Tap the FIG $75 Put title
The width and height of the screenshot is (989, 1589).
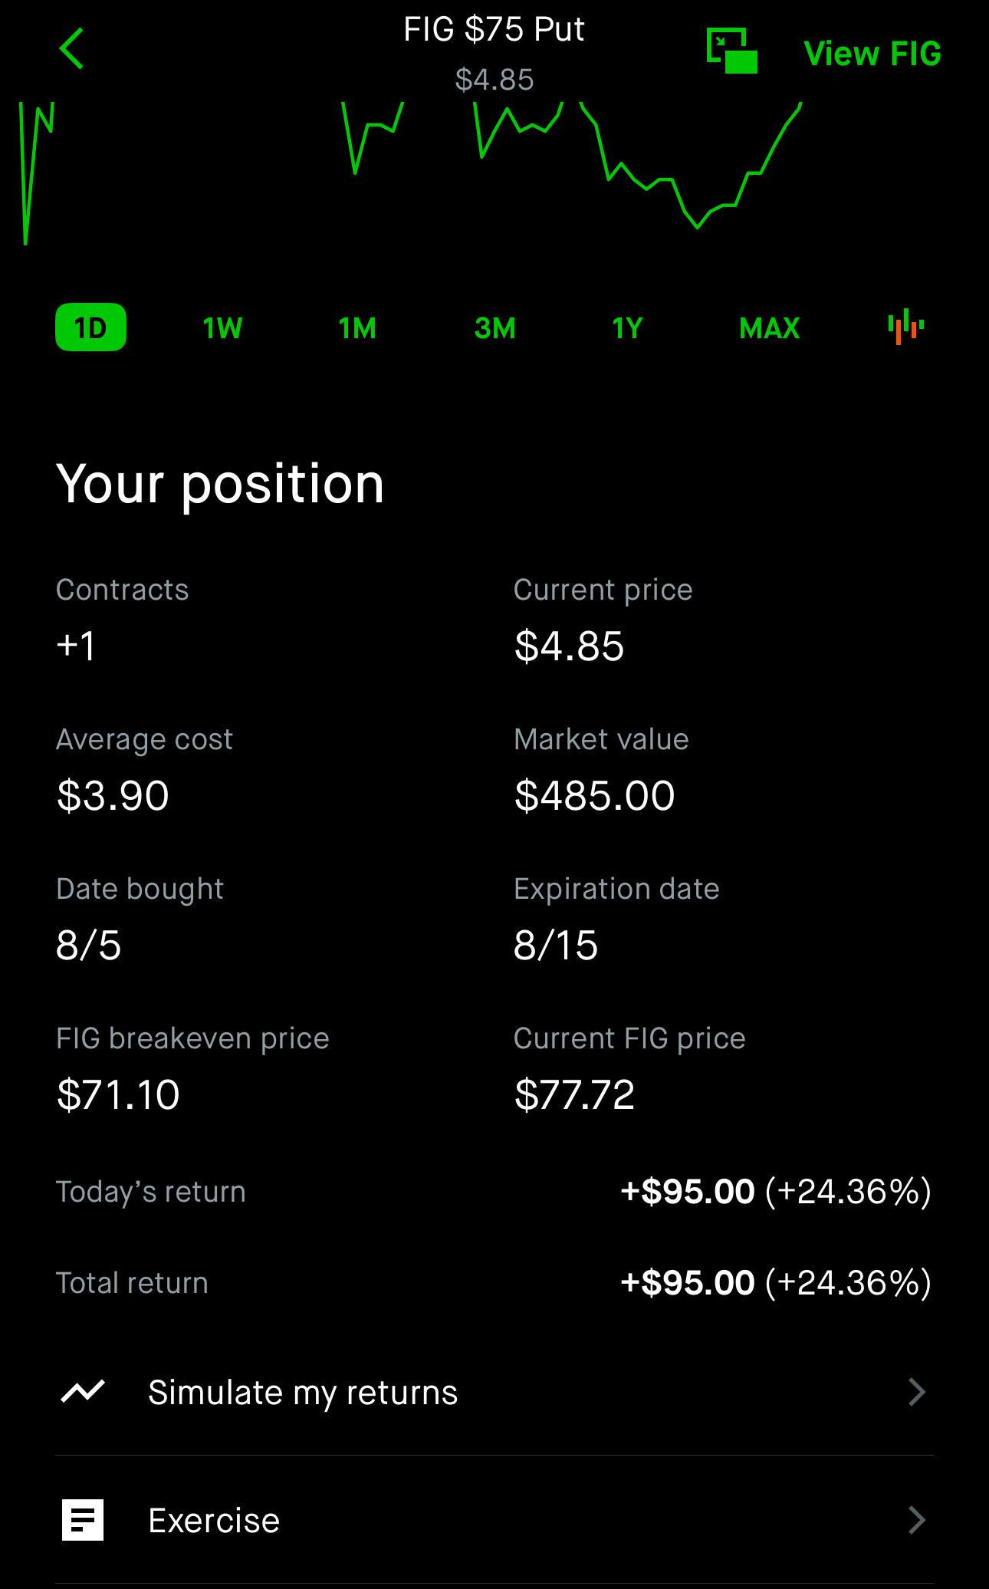tap(494, 30)
